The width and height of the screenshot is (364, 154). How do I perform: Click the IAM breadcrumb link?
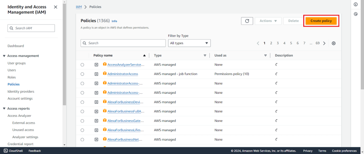point(79,7)
